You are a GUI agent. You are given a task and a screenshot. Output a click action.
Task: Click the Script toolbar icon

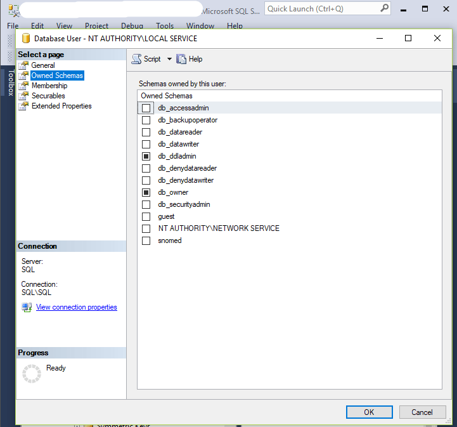136,59
